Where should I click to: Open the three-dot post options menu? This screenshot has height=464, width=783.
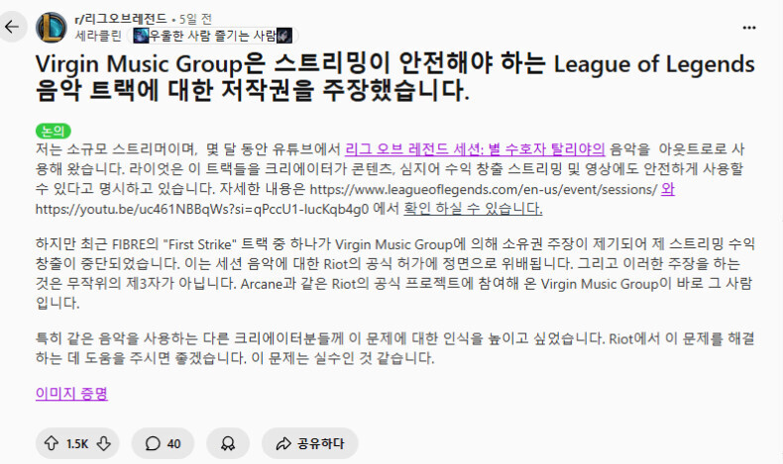749,28
